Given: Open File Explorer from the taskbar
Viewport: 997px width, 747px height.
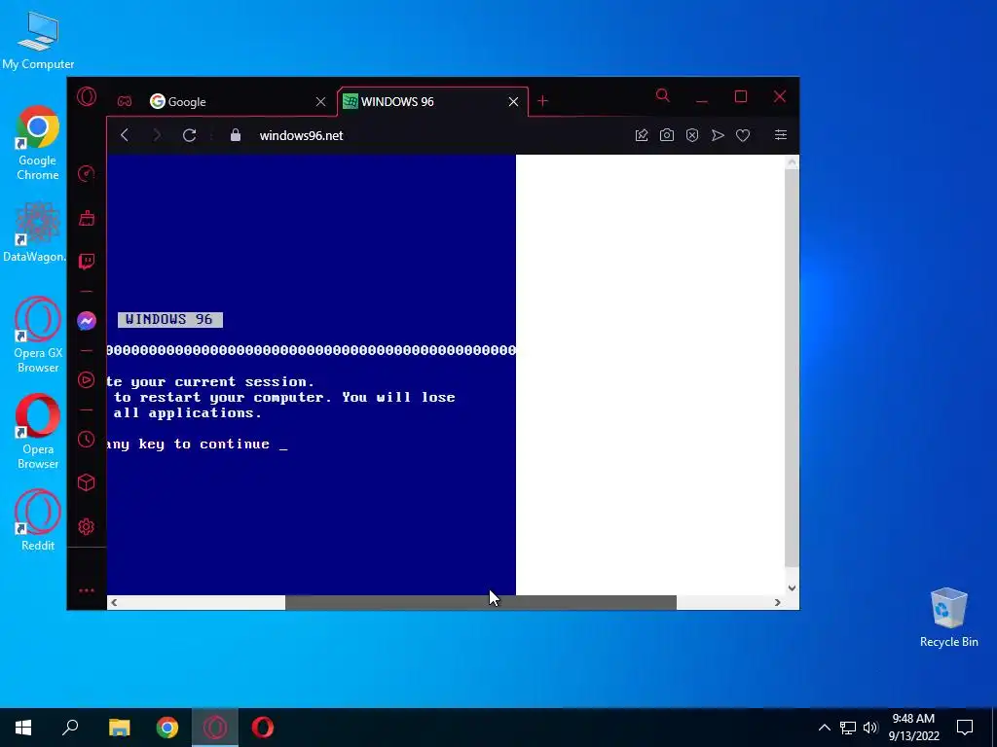Looking at the screenshot, I should pyautogui.click(x=119, y=728).
